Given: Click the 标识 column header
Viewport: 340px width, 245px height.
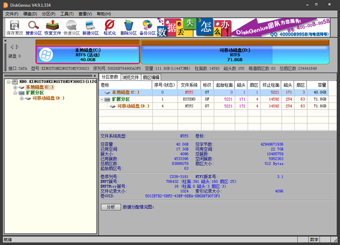Looking at the screenshot, I should pyautogui.click(x=207, y=85).
